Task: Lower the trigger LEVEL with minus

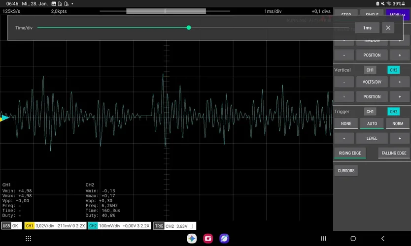Action: [344, 138]
